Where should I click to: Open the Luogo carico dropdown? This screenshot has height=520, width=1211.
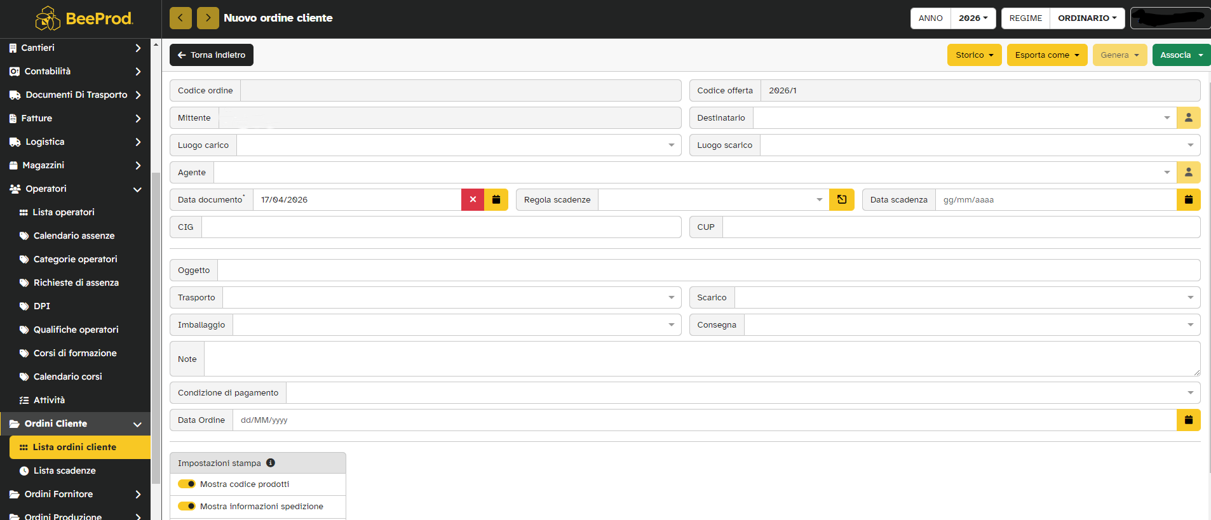(459, 145)
